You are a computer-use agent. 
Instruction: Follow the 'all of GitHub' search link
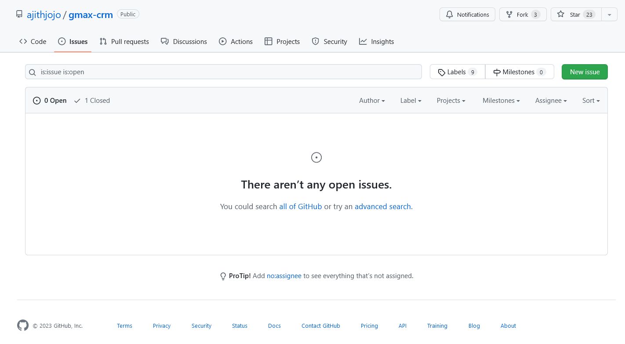301,206
